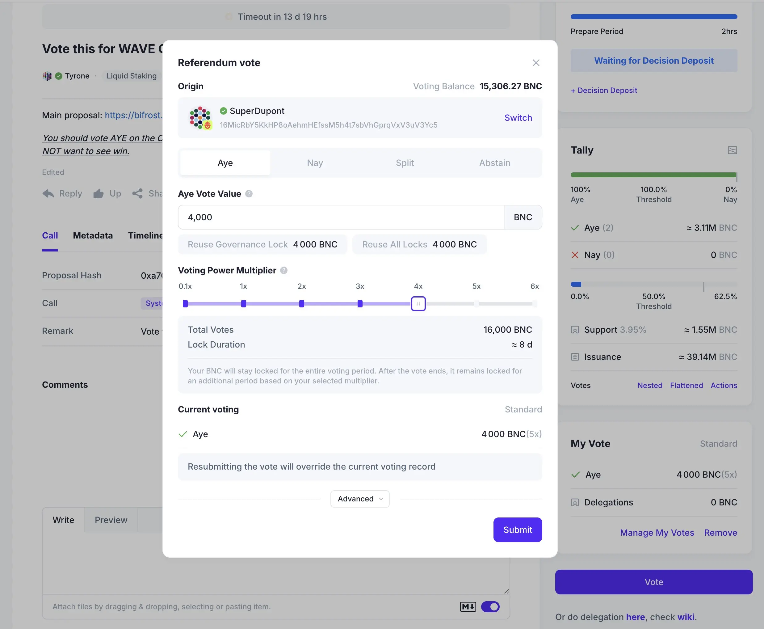Set multiplier slider to 5x mark
This screenshot has height=629, width=764.
[476, 304]
